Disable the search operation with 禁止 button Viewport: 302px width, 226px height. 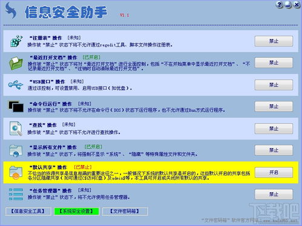(274, 129)
